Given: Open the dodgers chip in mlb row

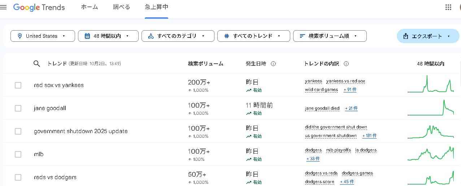Looking at the screenshot, I should (313, 150).
